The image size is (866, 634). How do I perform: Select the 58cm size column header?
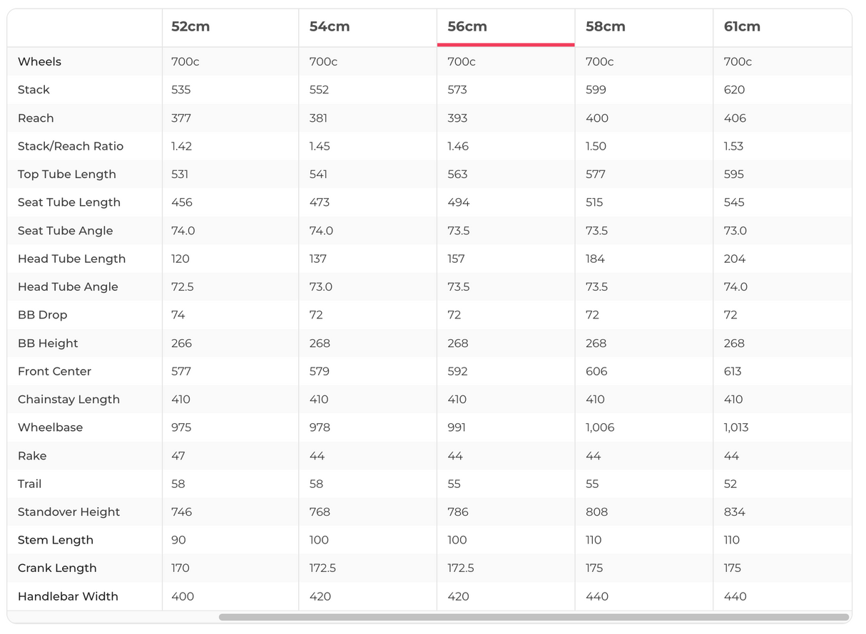pos(605,27)
